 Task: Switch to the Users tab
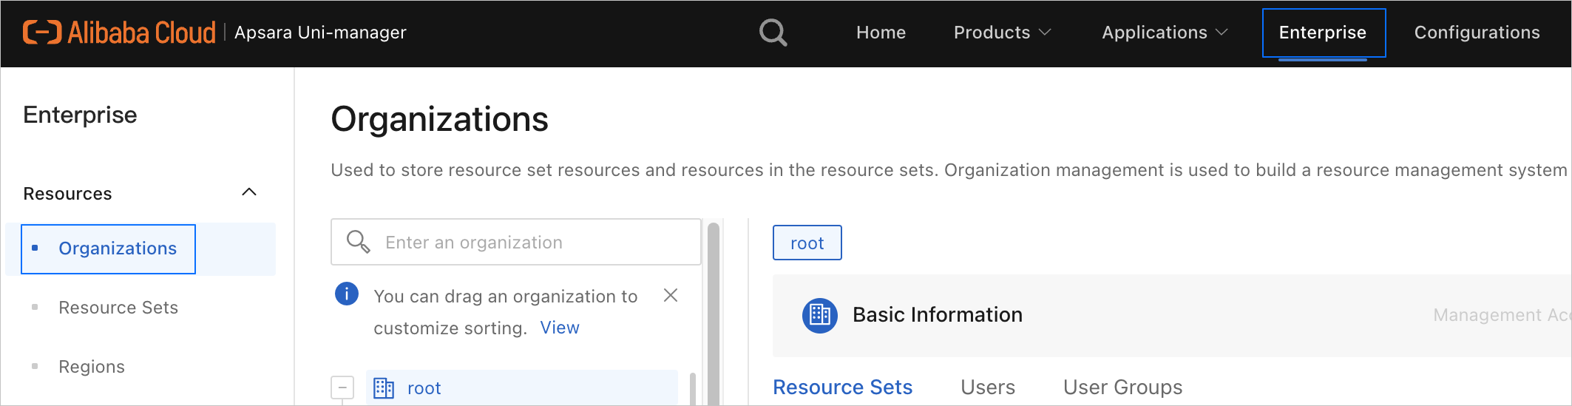[987, 387]
